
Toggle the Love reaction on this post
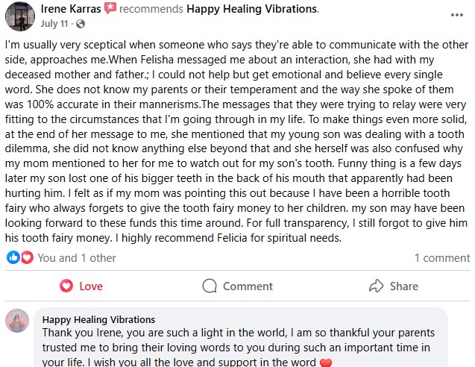(81, 286)
